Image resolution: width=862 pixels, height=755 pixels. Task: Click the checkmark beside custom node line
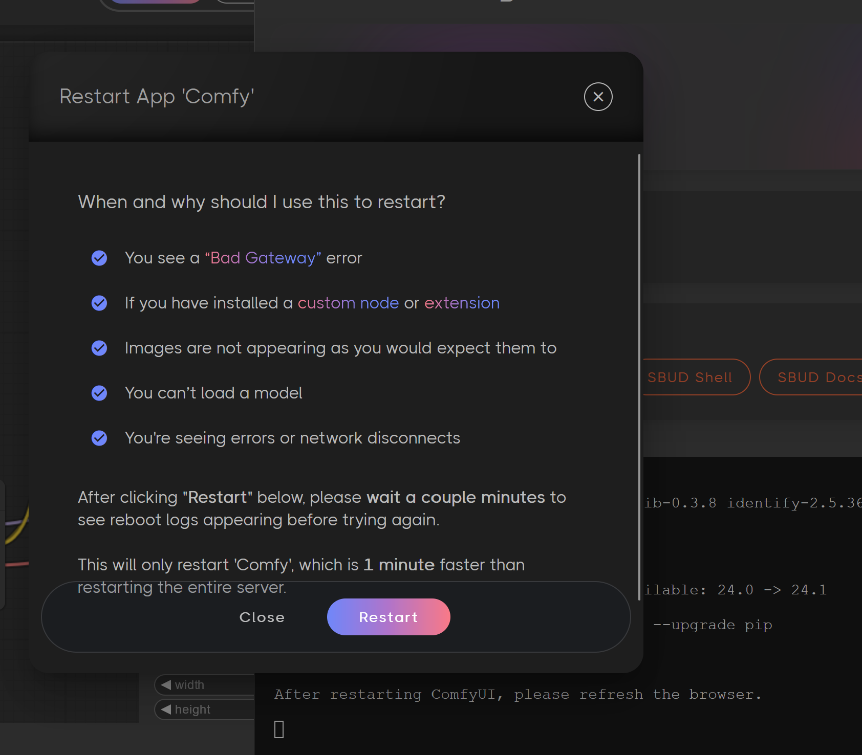pyautogui.click(x=99, y=303)
